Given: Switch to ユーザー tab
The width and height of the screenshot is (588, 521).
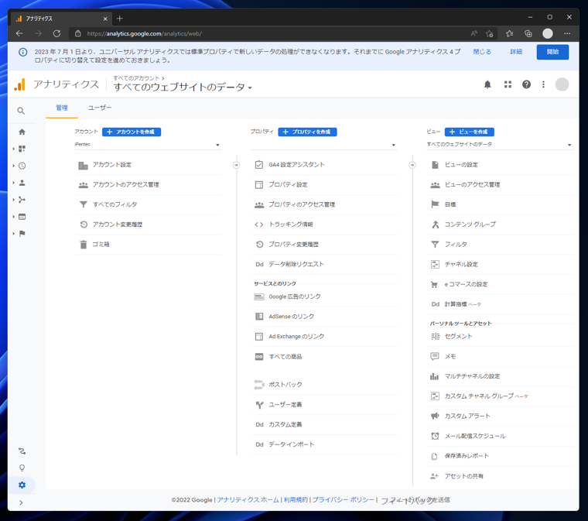Looking at the screenshot, I should point(99,108).
